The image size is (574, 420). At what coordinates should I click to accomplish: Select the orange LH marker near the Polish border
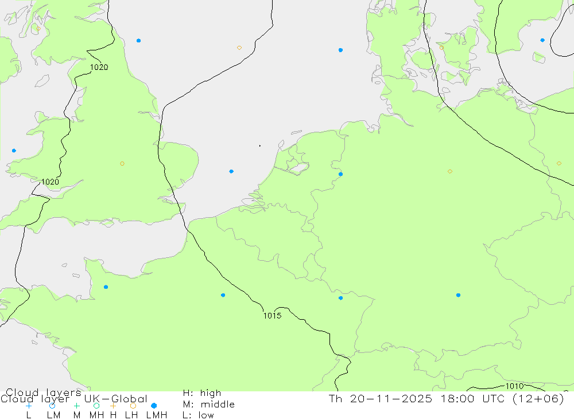pyautogui.click(x=559, y=163)
